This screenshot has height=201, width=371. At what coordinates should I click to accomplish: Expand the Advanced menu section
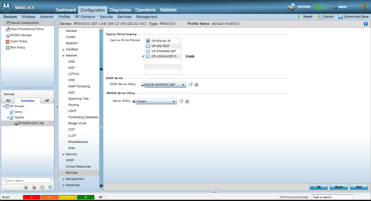click(x=64, y=185)
